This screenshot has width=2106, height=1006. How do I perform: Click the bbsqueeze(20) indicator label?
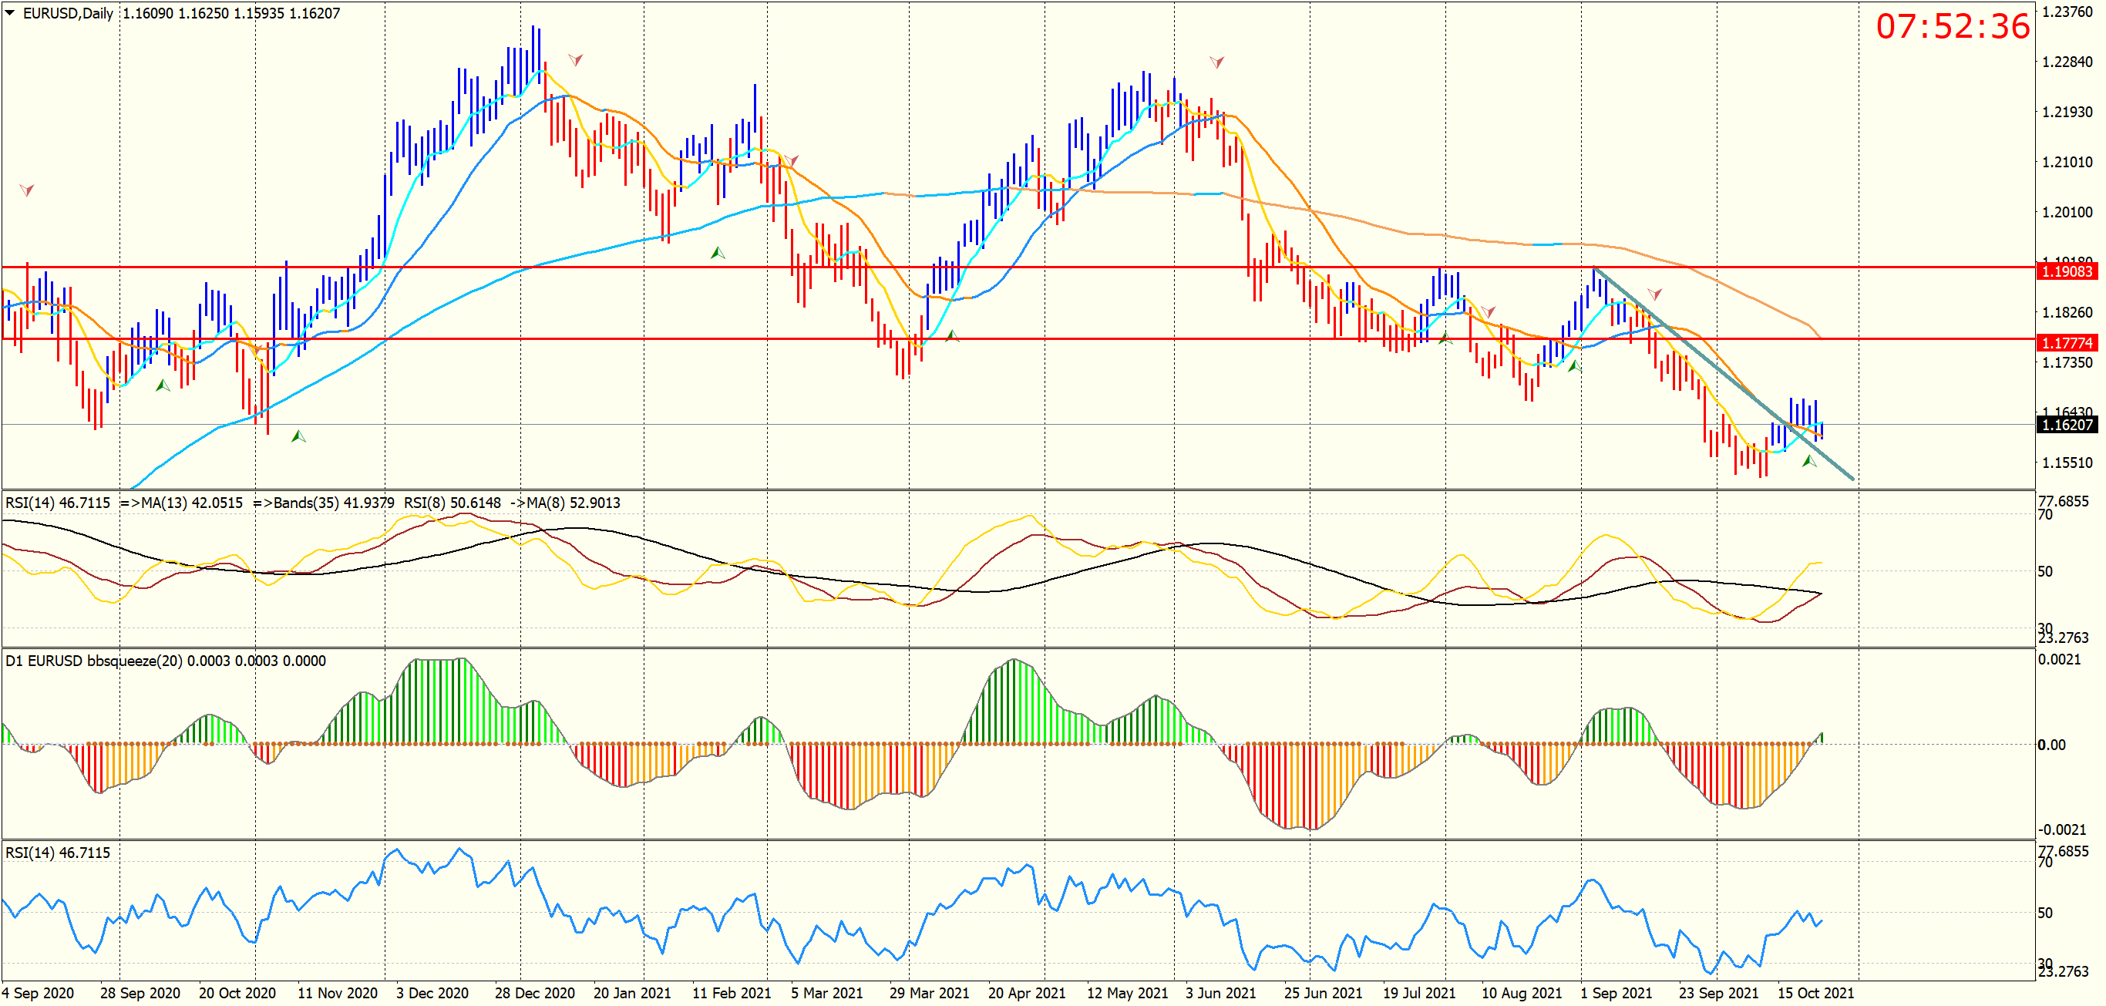point(134,661)
